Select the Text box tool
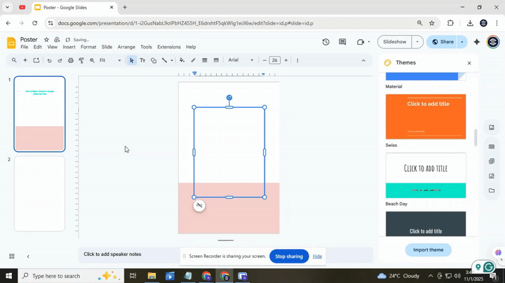 142,61
